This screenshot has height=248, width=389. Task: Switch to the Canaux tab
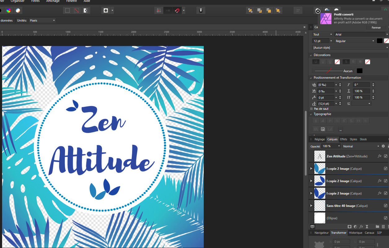(369, 233)
